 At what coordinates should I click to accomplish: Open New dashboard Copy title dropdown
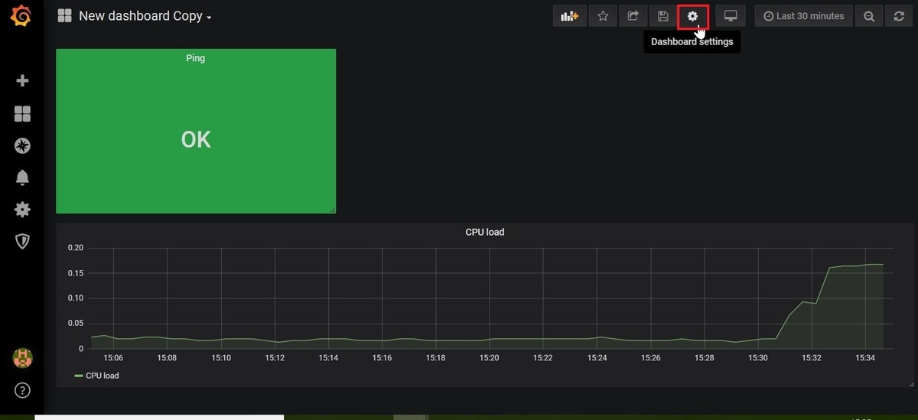click(145, 16)
